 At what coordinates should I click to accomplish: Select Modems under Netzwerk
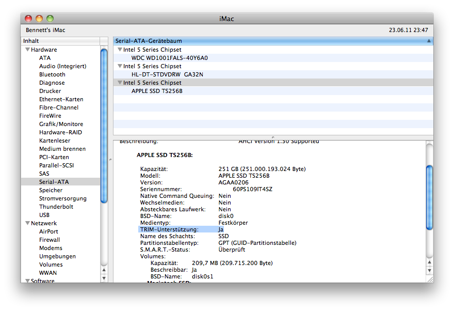pyautogui.click(x=51, y=248)
